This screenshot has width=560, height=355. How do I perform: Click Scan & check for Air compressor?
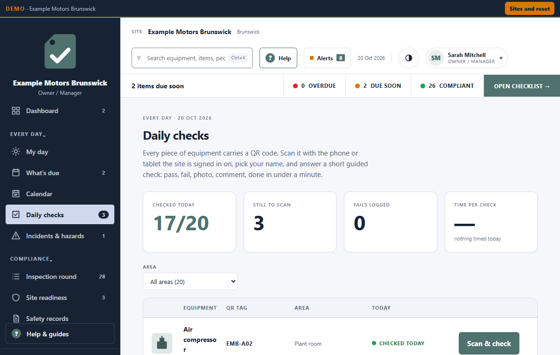pyautogui.click(x=489, y=343)
